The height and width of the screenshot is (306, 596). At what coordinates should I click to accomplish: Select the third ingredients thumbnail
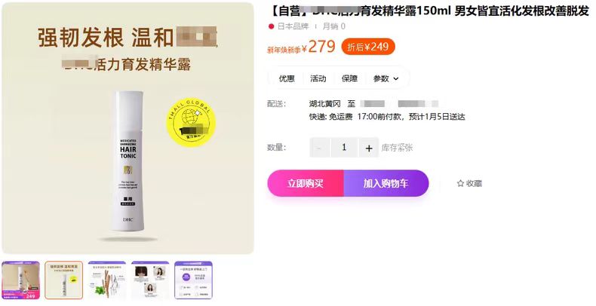[x=107, y=280]
